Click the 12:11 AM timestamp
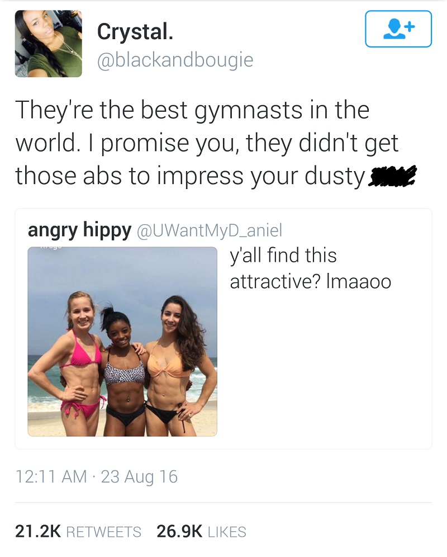Screen dimensions: 447x557 click(x=51, y=476)
